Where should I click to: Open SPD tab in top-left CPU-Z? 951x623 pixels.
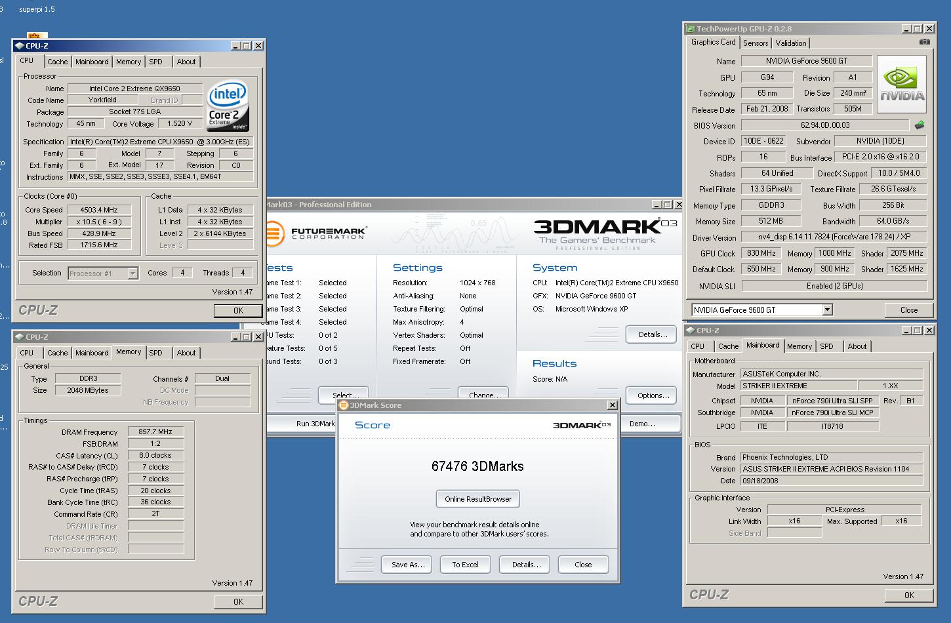click(x=156, y=62)
